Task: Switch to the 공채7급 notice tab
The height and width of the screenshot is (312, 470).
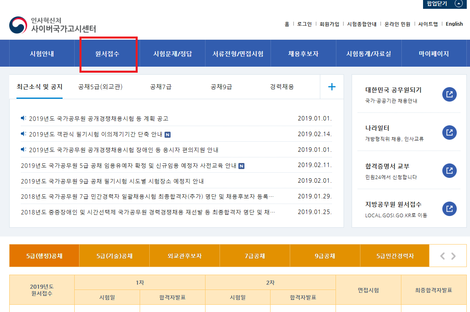Action: click(161, 87)
